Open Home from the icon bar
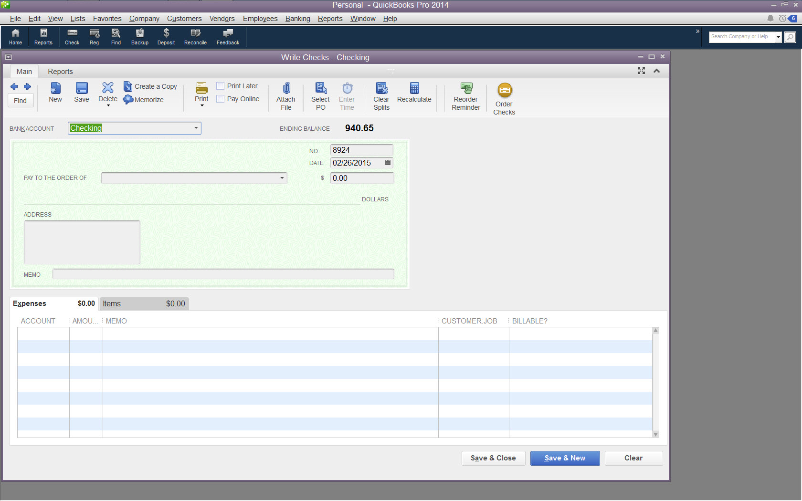This screenshot has width=802, height=501. pyautogui.click(x=15, y=37)
